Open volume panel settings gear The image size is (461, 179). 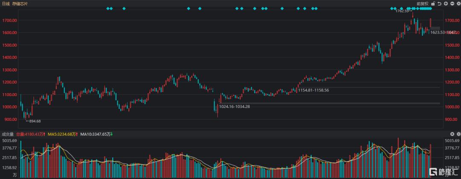coord(458,134)
